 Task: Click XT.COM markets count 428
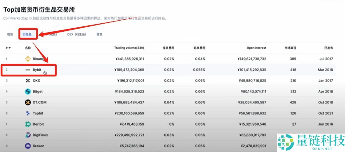pyautogui.click(x=293, y=102)
